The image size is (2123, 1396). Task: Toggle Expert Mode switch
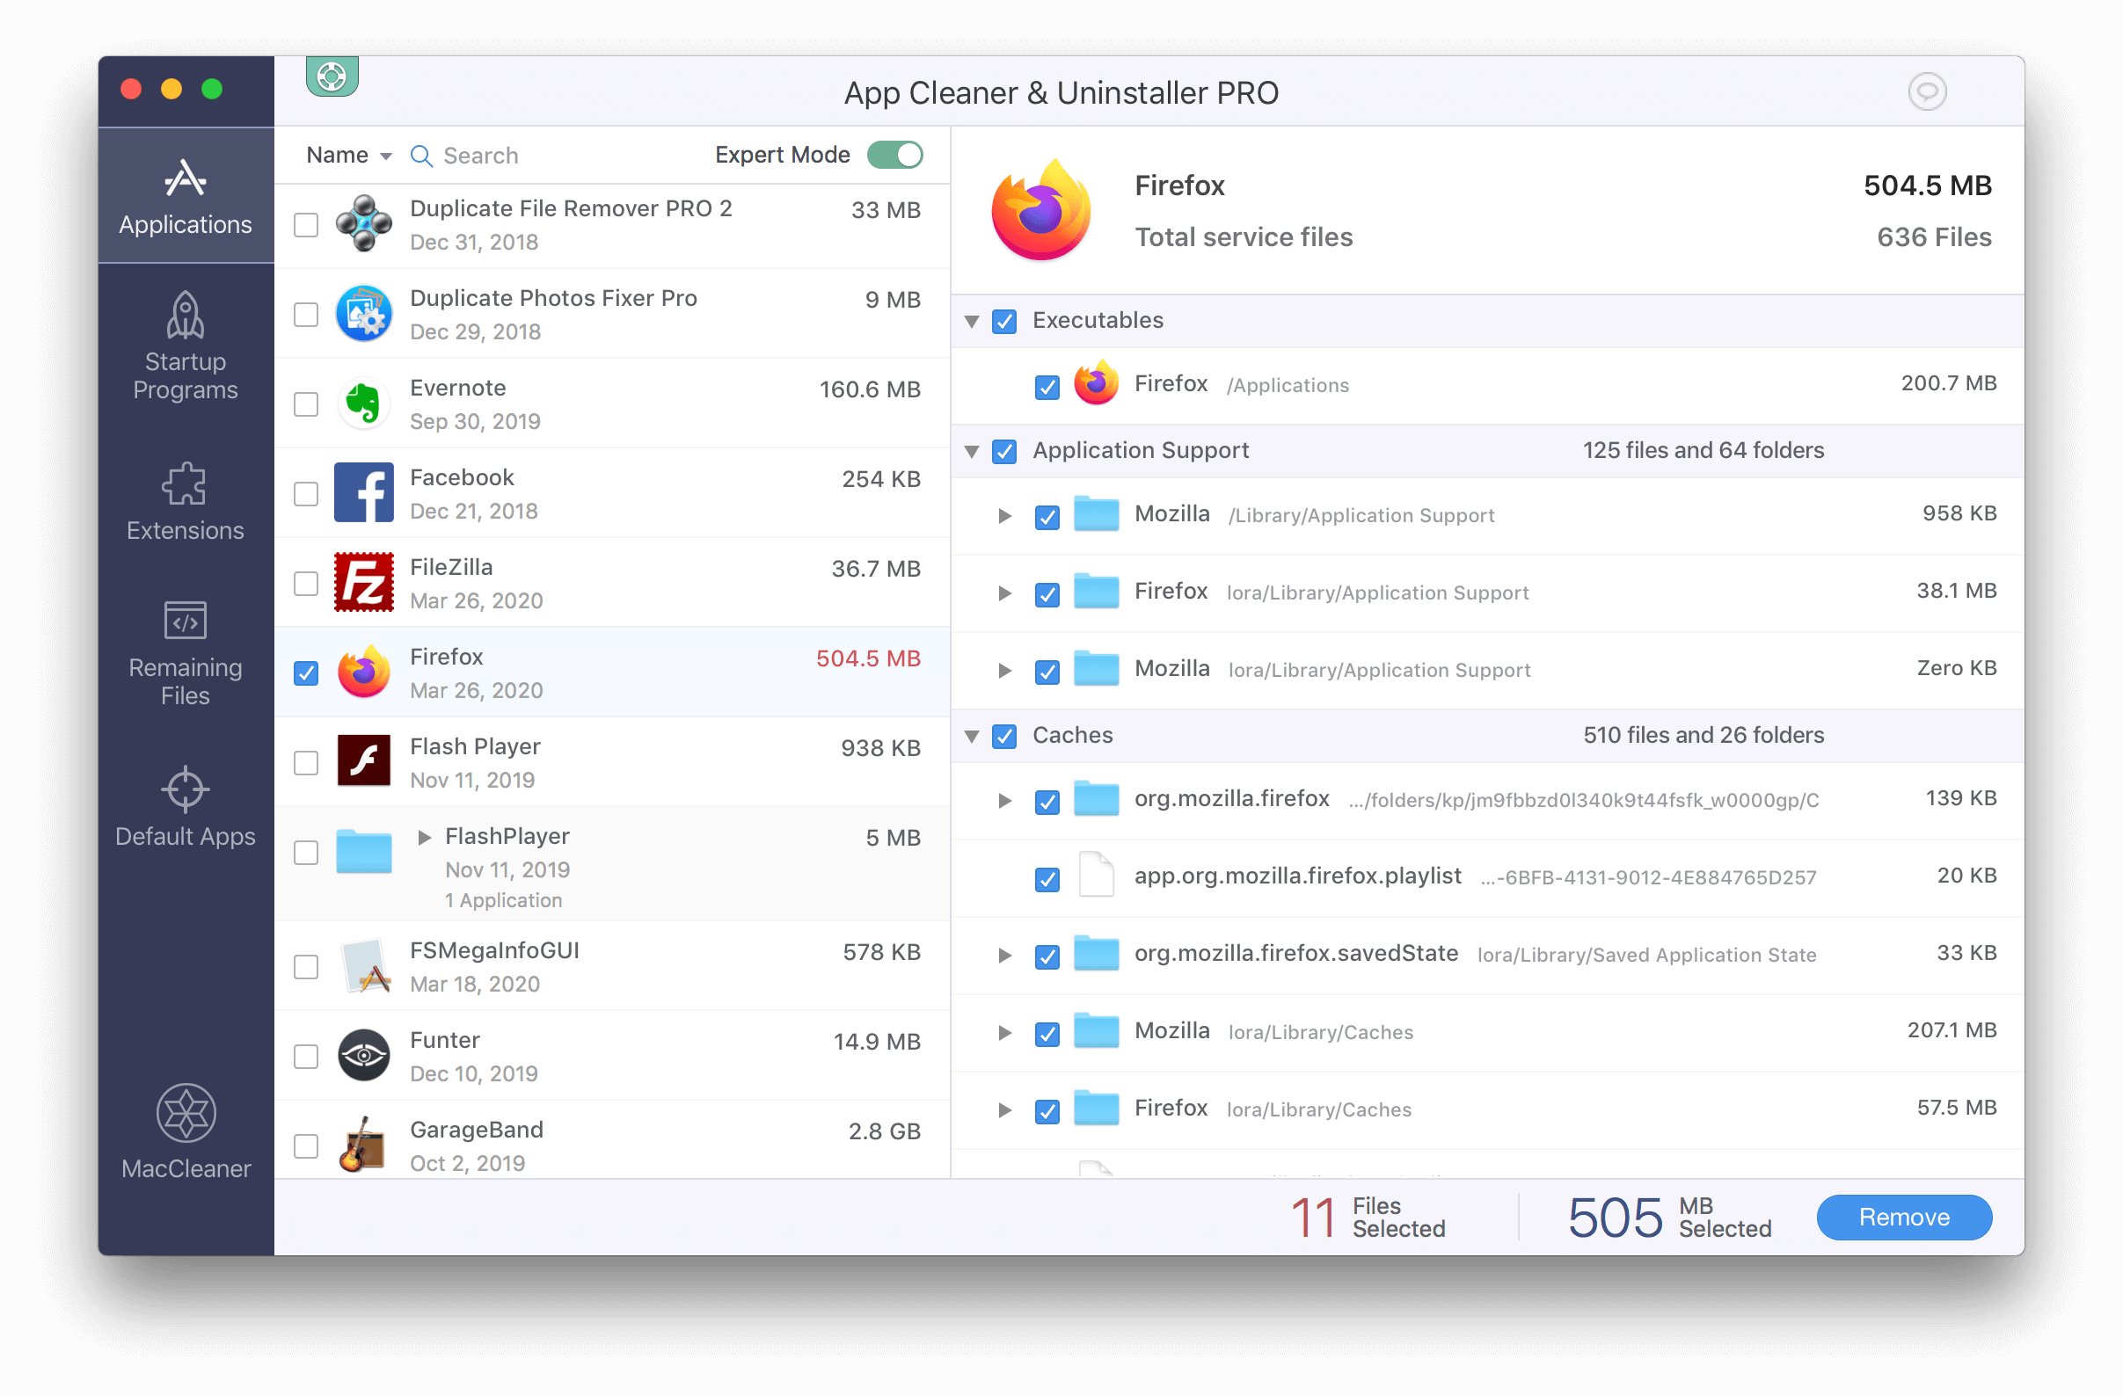pyautogui.click(x=896, y=154)
